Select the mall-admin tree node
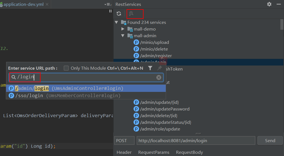 (x=145, y=36)
